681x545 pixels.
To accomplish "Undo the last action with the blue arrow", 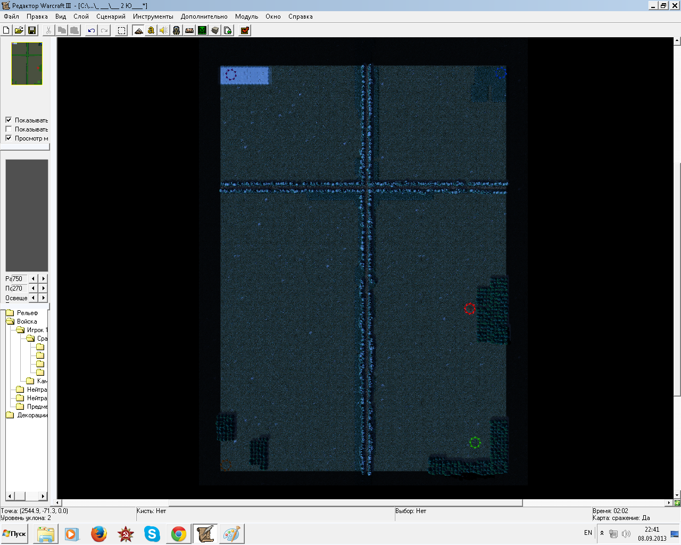I will (92, 30).
